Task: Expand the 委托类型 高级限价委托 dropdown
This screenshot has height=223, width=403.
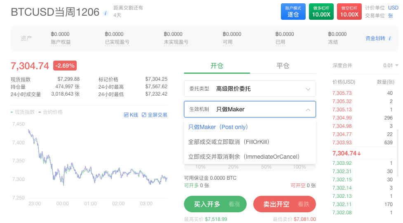Action: pos(250,89)
